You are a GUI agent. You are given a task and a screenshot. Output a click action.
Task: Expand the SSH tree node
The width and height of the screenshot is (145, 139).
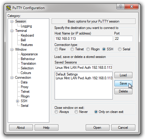pyautogui.click(x=17, y=101)
